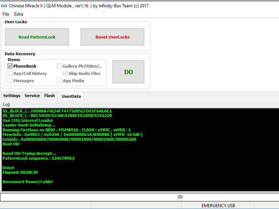Image resolution: width=279 pixels, height=209 pixels.
Task: Click the Log label above console
Action: coord(6,104)
